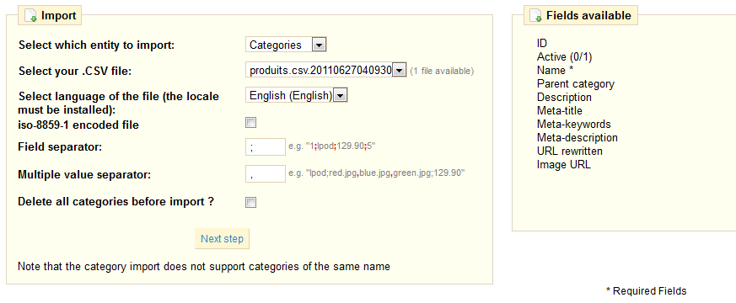The image size is (736, 303).
Task: Select the Meta-keywords field entry
Action: point(573,125)
